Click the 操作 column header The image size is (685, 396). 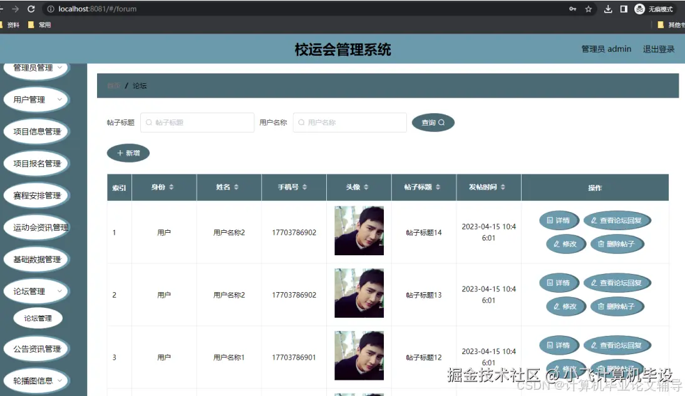[595, 188]
